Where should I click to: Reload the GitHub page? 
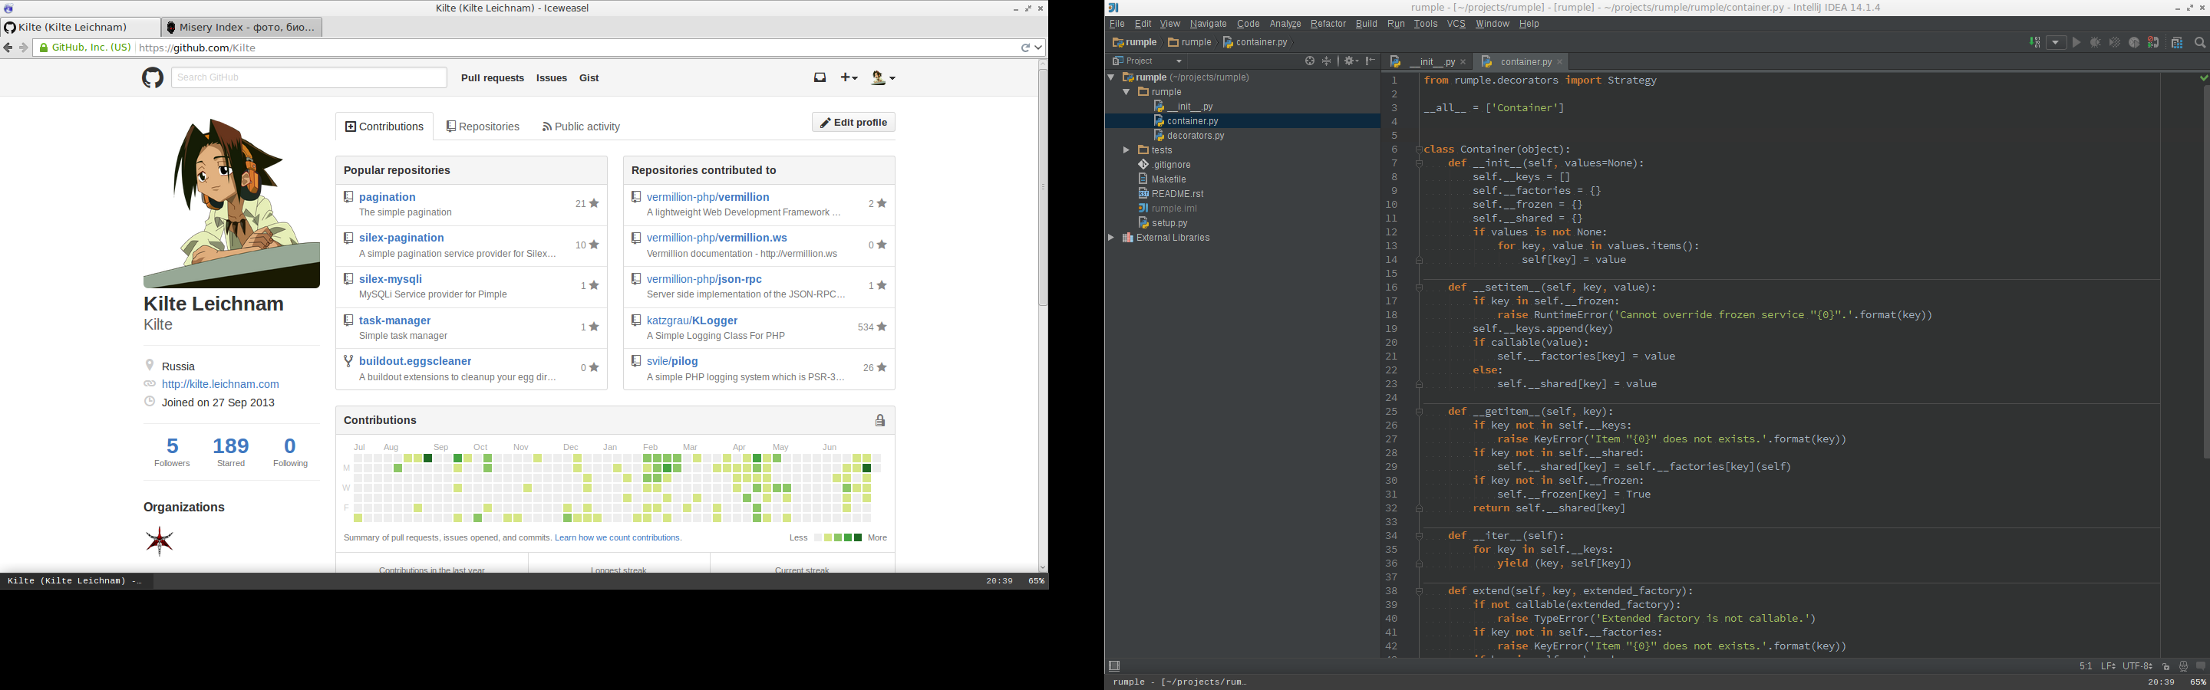point(1025,48)
